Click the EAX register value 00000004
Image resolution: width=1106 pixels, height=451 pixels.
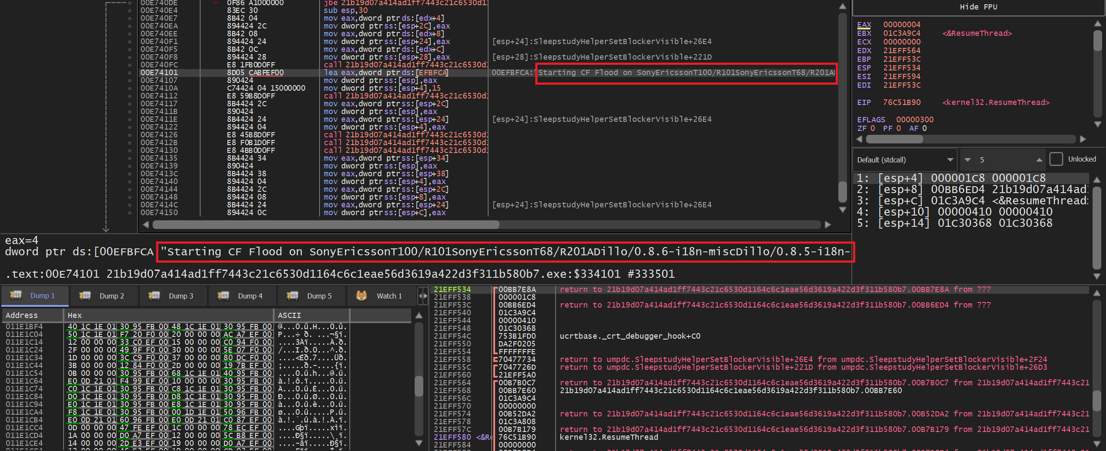pos(901,25)
